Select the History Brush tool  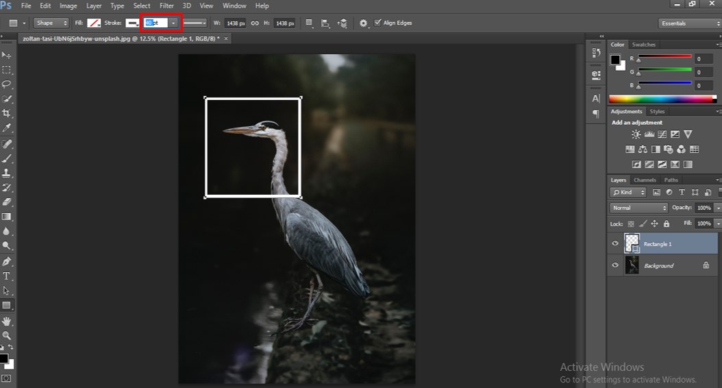[x=6, y=188]
